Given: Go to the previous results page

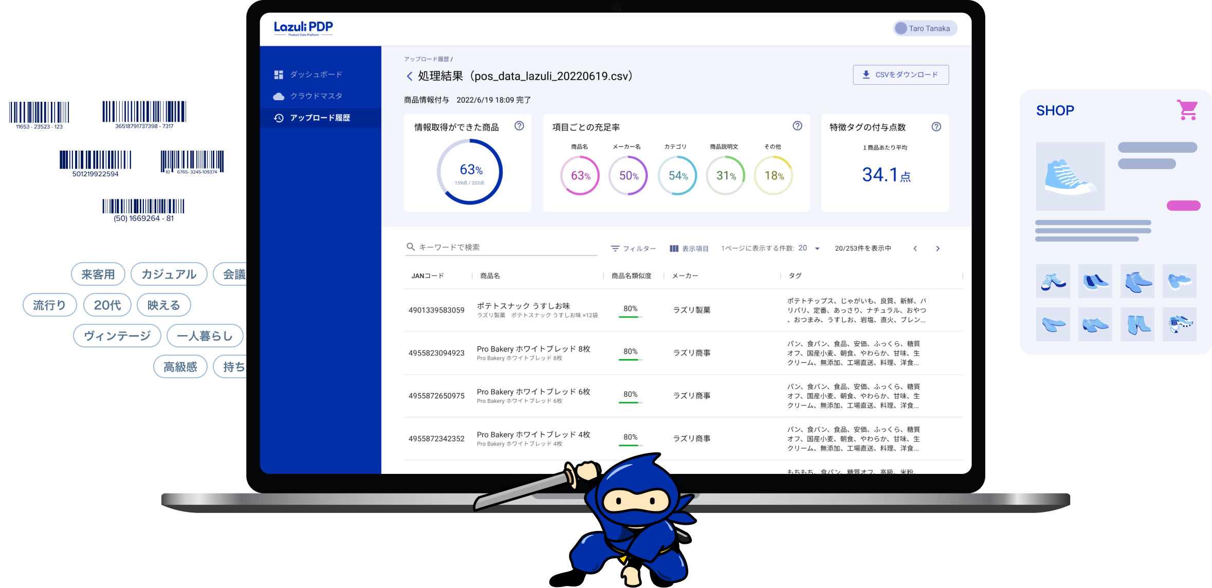Looking at the screenshot, I should 915,248.
